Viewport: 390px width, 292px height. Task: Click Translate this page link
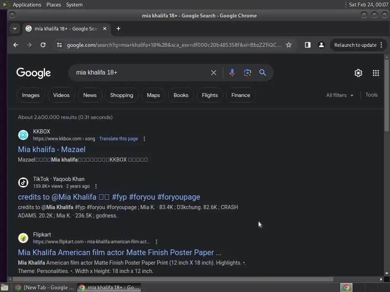(x=119, y=139)
